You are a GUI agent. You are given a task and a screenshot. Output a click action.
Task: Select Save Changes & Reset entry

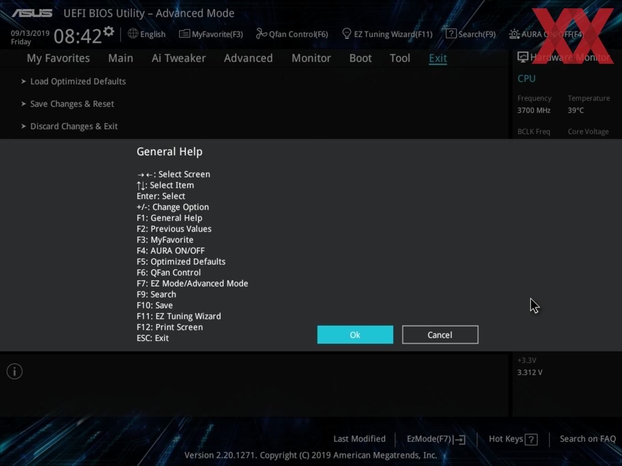pos(72,104)
